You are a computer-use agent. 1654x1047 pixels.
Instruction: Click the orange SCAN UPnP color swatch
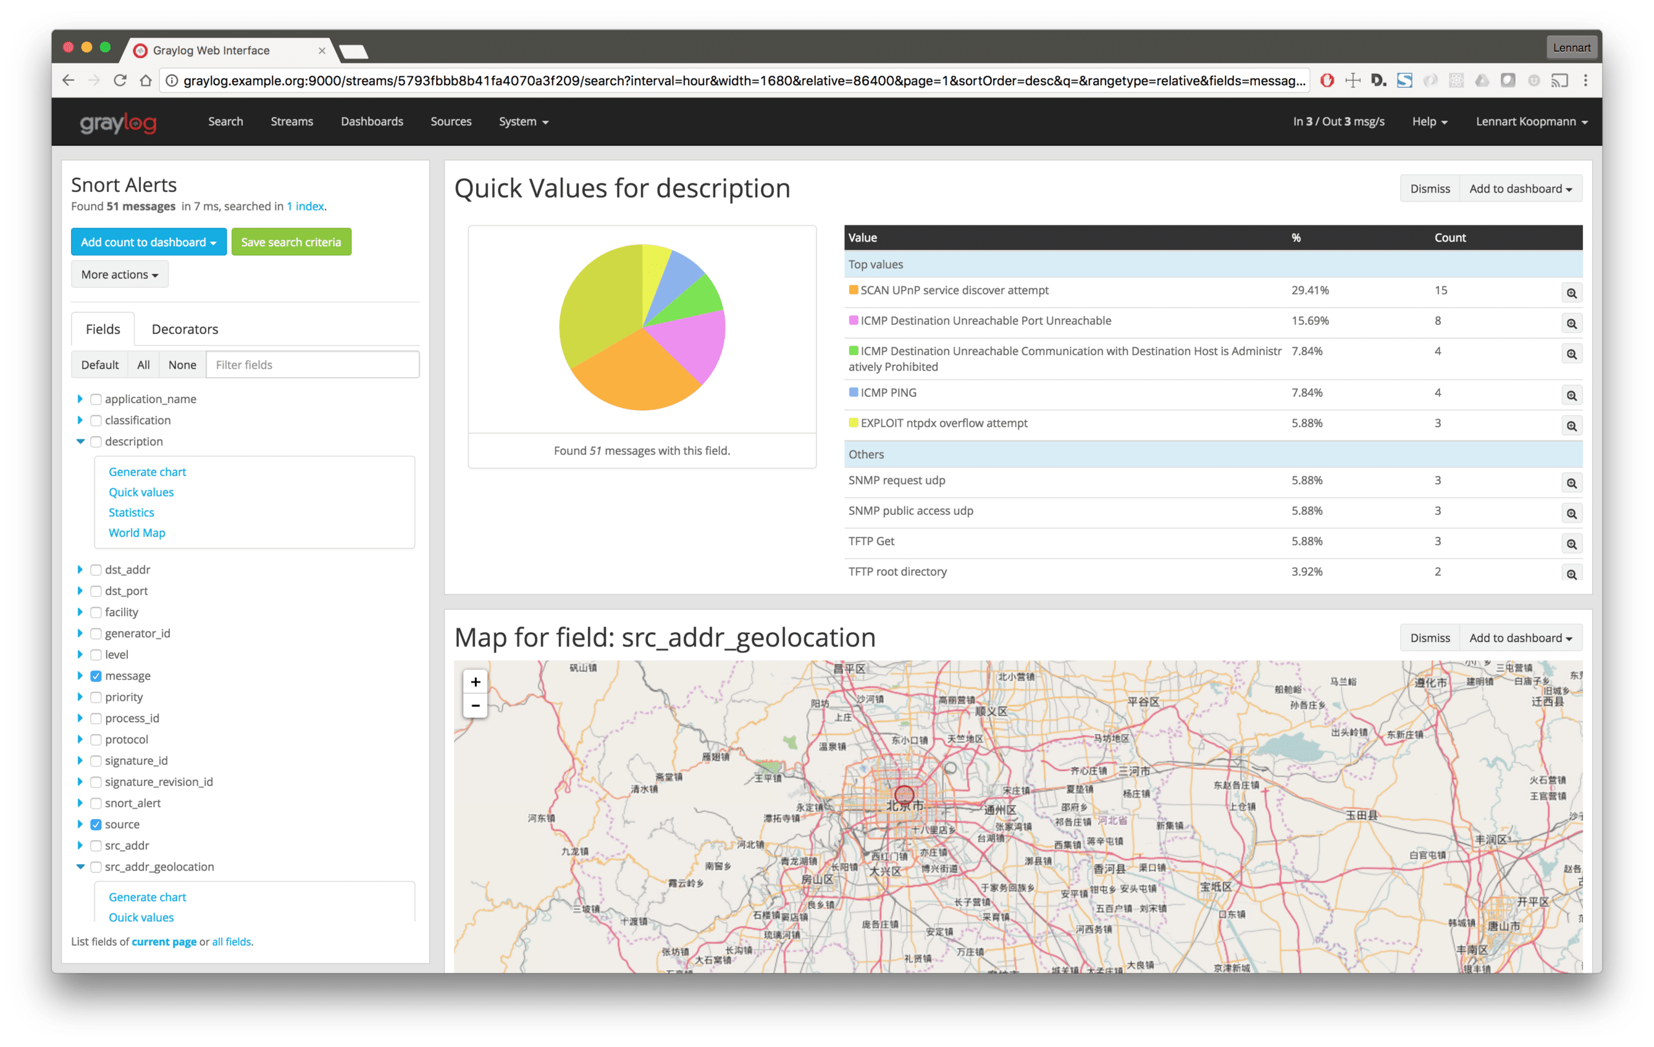(853, 290)
